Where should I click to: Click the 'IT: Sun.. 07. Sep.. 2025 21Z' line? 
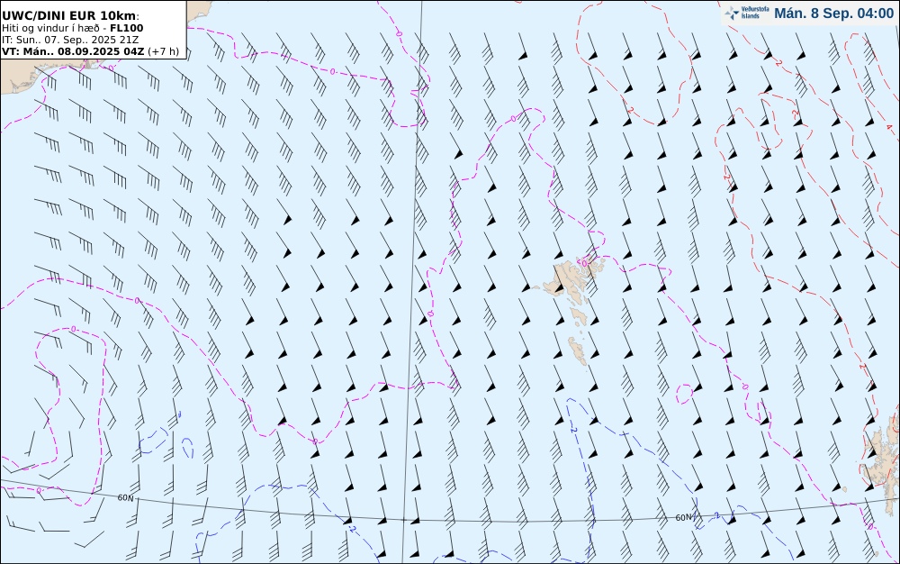[70, 40]
